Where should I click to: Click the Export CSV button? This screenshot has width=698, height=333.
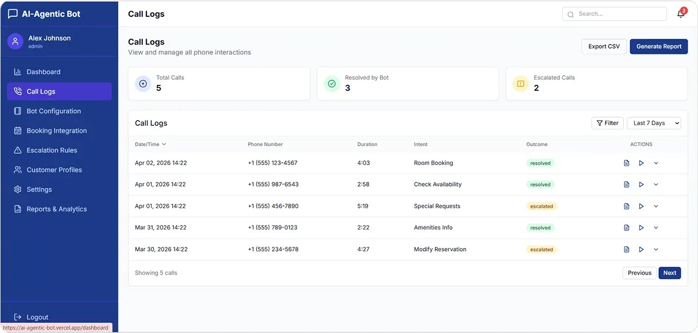tap(604, 46)
